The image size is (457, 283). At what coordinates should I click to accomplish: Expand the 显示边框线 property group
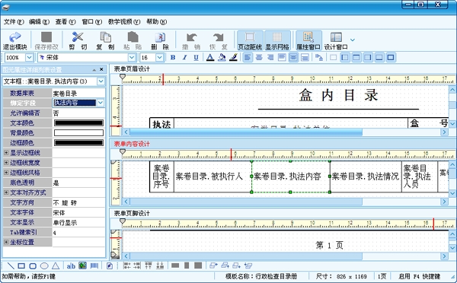pos(6,153)
